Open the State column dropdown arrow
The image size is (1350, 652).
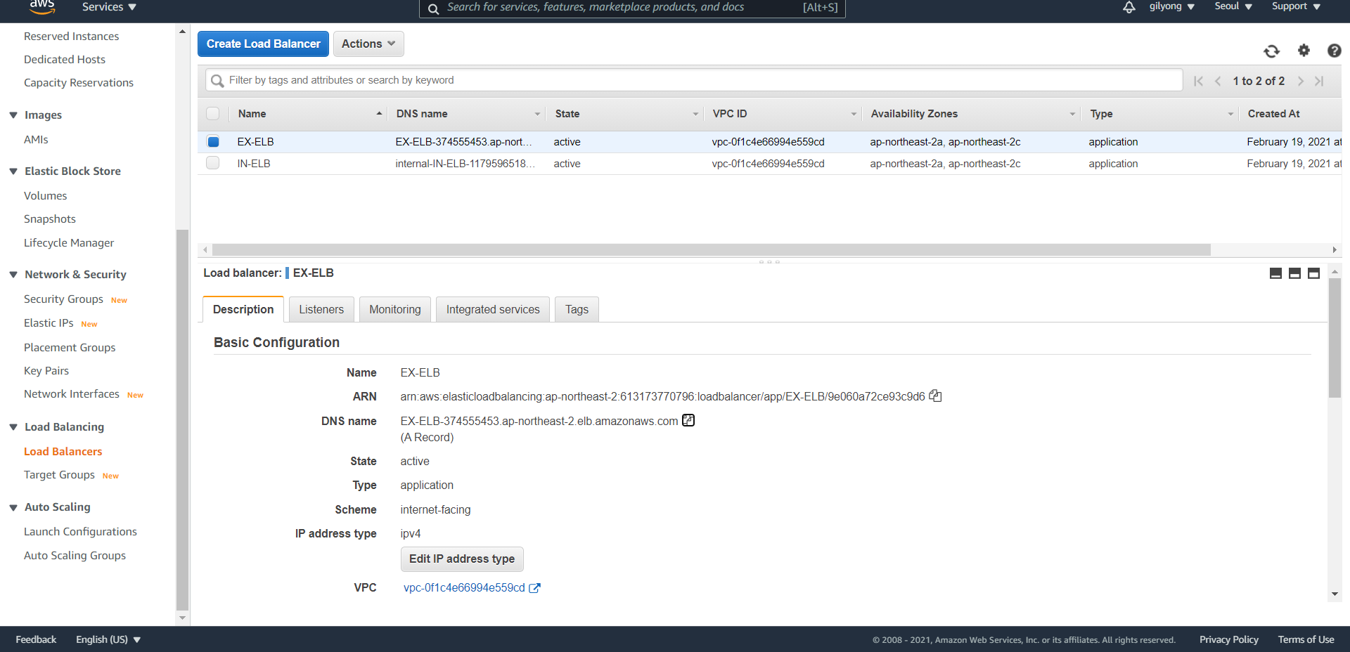click(x=695, y=114)
